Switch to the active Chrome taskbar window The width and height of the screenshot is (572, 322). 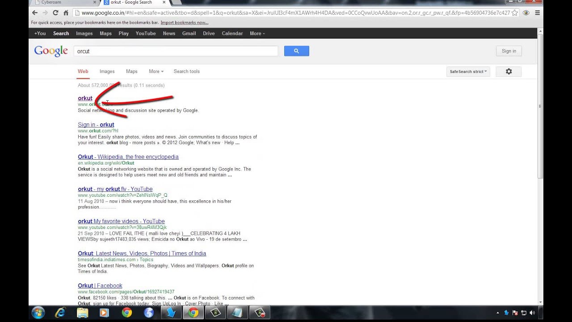coord(193,313)
